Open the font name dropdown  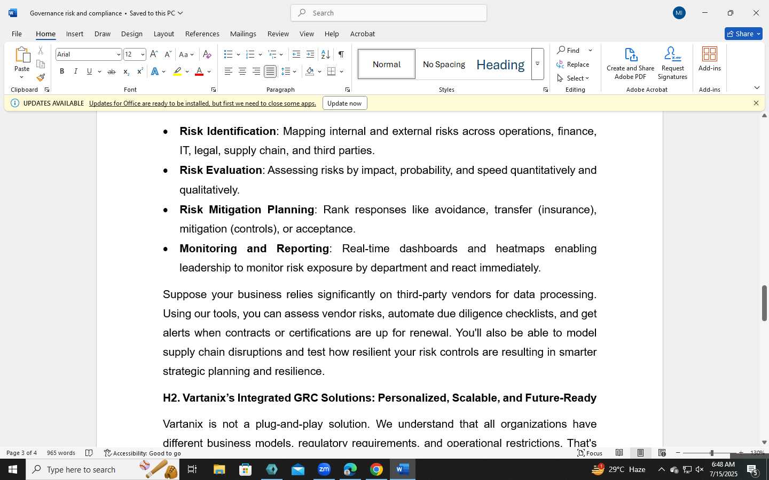(x=118, y=54)
